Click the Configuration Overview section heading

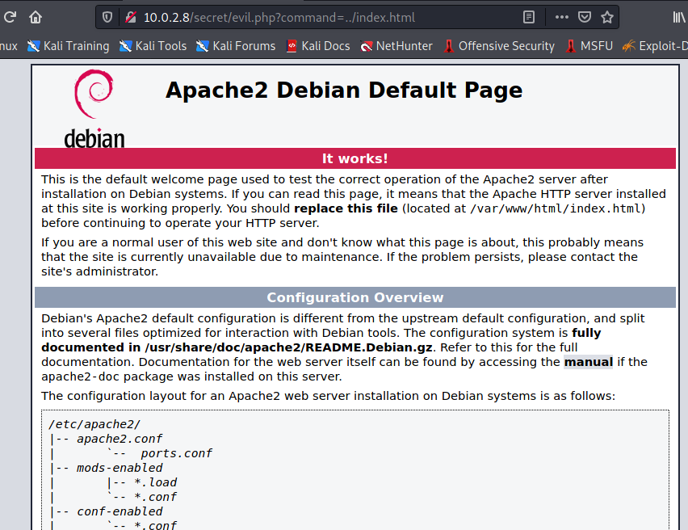[x=355, y=297]
